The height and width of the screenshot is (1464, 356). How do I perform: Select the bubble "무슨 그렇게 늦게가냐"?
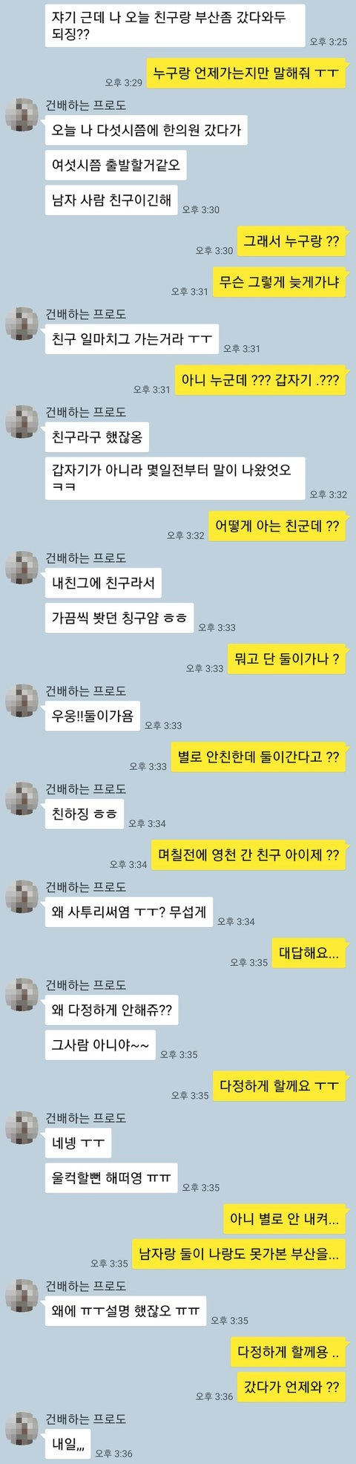pyautogui.click(x=280, y=282)
